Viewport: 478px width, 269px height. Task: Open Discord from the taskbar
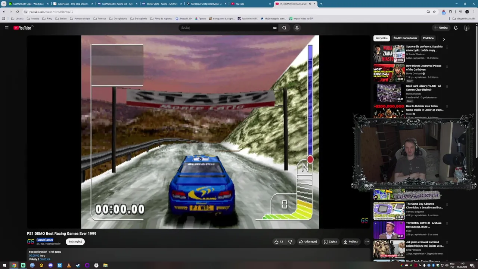(50, 265)
